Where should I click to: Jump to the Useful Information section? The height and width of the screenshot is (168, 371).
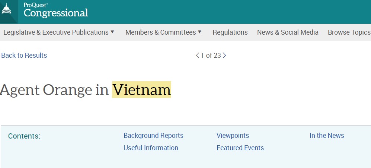(151, 148)
